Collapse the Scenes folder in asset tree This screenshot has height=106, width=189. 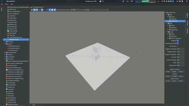tap(5, 44)
